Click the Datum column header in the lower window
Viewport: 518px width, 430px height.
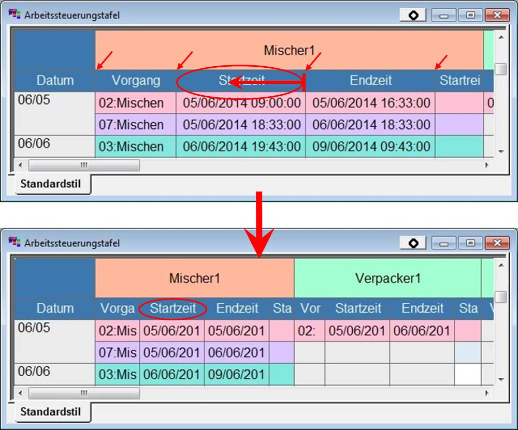pyautogui.click(x=55, y=308)
